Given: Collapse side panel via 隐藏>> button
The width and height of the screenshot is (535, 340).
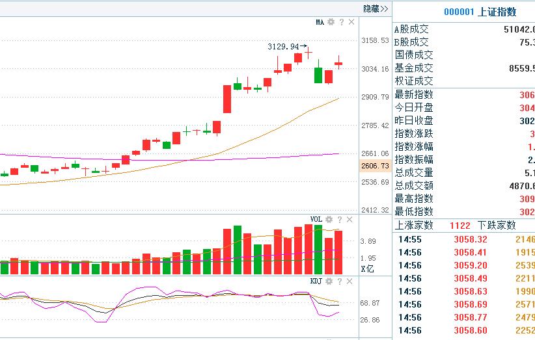Looking at the screenshot, I should [376, 8].
